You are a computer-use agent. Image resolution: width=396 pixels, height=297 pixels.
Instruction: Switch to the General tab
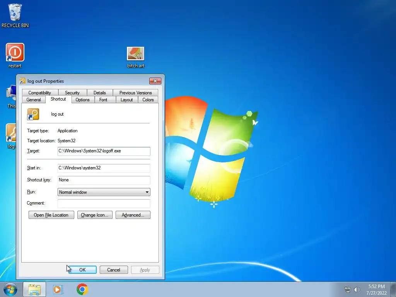pyautogui.click(x=34, y=100)
